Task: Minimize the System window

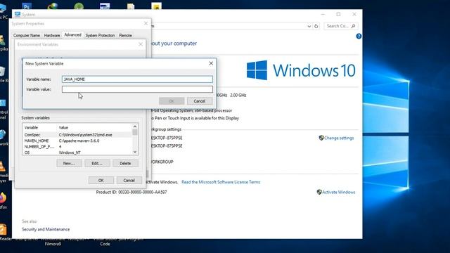Action: 323,14
